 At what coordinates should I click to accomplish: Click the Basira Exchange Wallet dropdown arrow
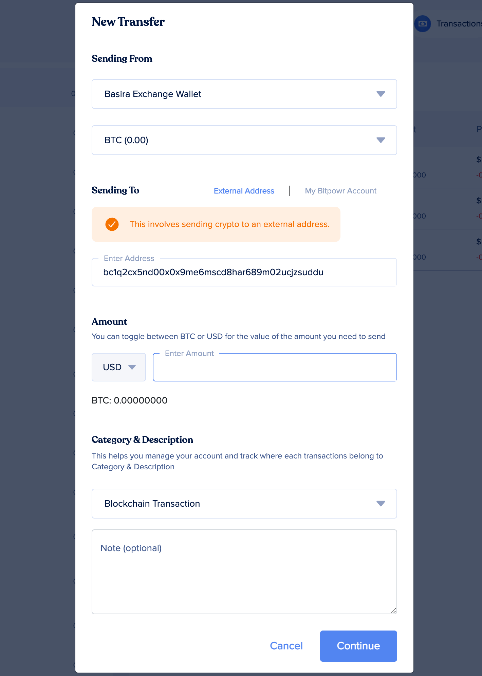point(381,94)
